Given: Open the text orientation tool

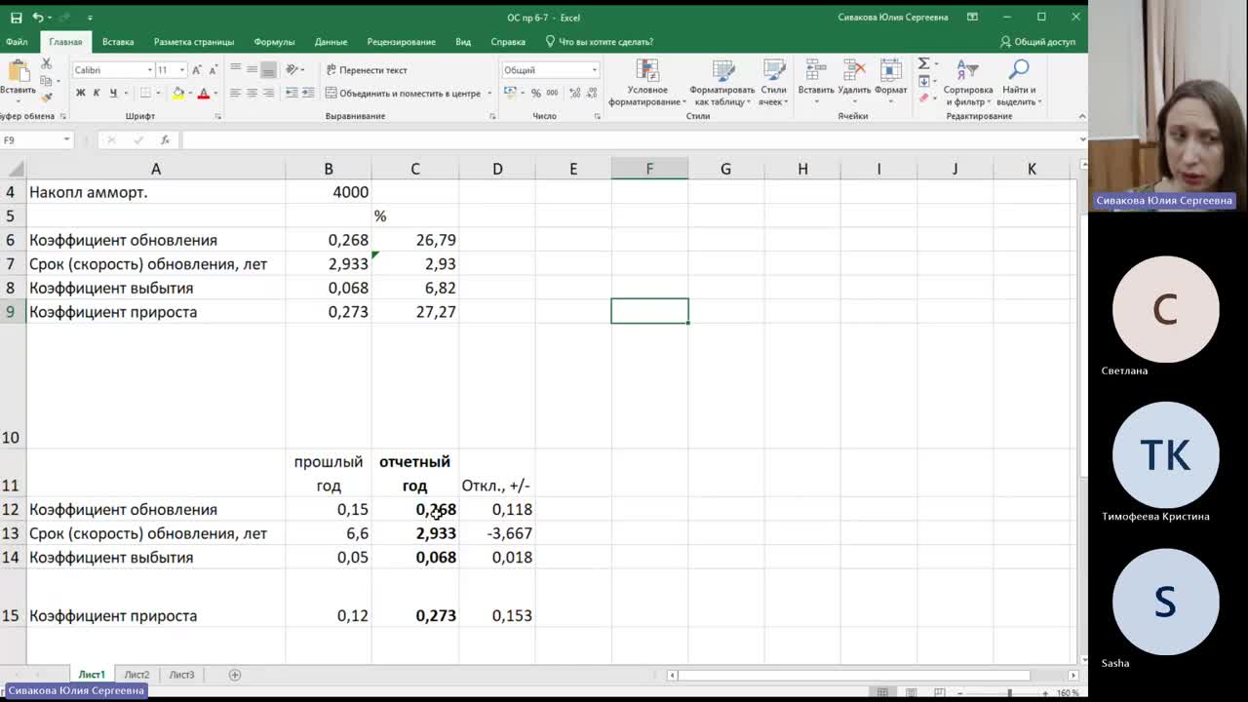Looking at the screenshot, I should (x=293, y=69).
